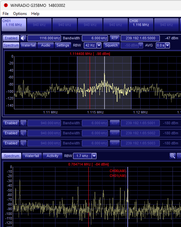Select the CH06 1.116 MHz channel tab

[x=141, y=25]
